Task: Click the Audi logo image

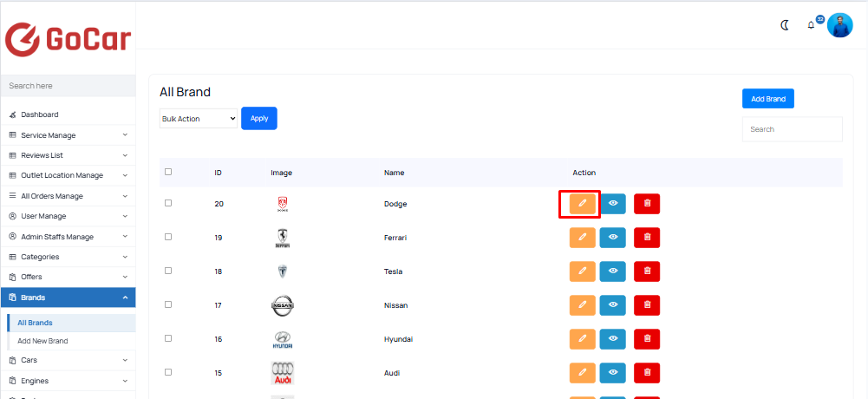Action: [x=283, y=373]
